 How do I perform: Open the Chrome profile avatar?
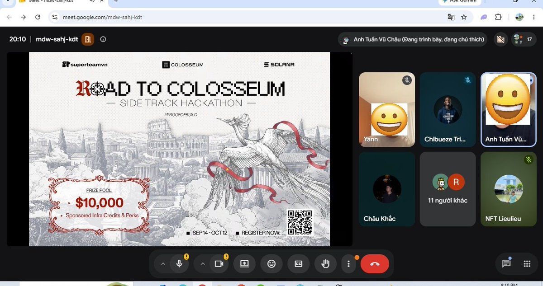519,17
